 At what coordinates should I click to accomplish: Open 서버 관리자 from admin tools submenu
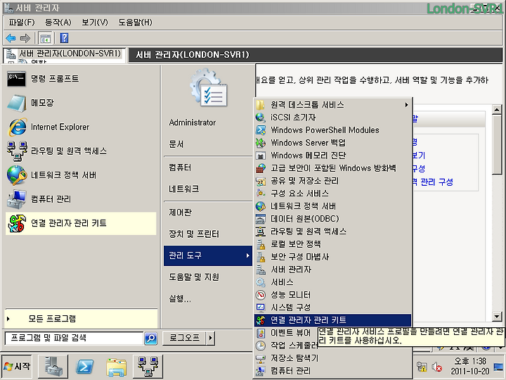tap(332, 270)
